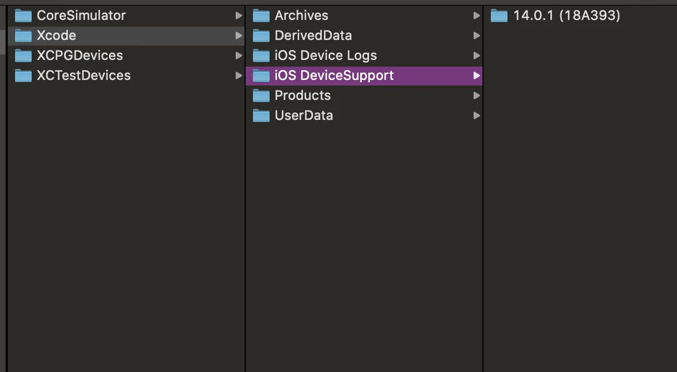Image resolution: width=677 pixels, height=372 pixels.
Task: Click the CoreSimulator folder icon
Action: 23,16
